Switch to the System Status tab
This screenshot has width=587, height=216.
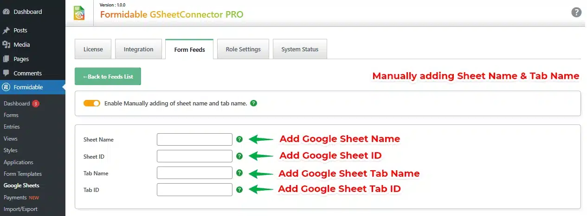[300, 49]
